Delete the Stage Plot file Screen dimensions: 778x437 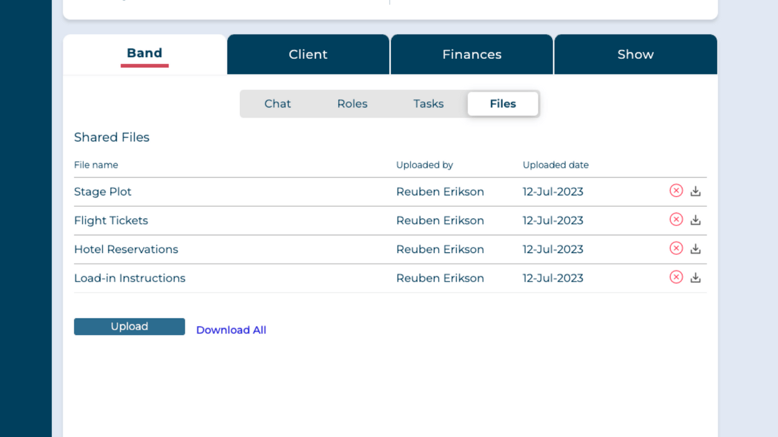(x=676, y=191)
